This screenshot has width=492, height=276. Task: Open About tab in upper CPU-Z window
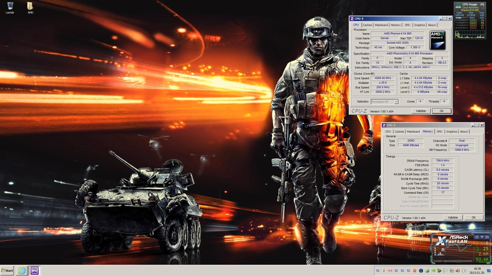click(x=432, y=25)
